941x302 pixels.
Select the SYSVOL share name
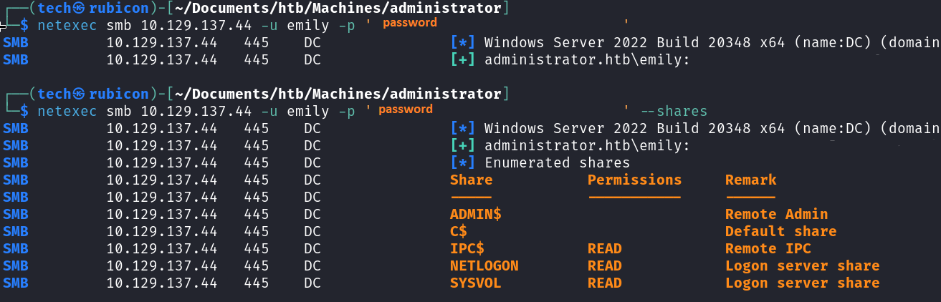tap(475, 283)
